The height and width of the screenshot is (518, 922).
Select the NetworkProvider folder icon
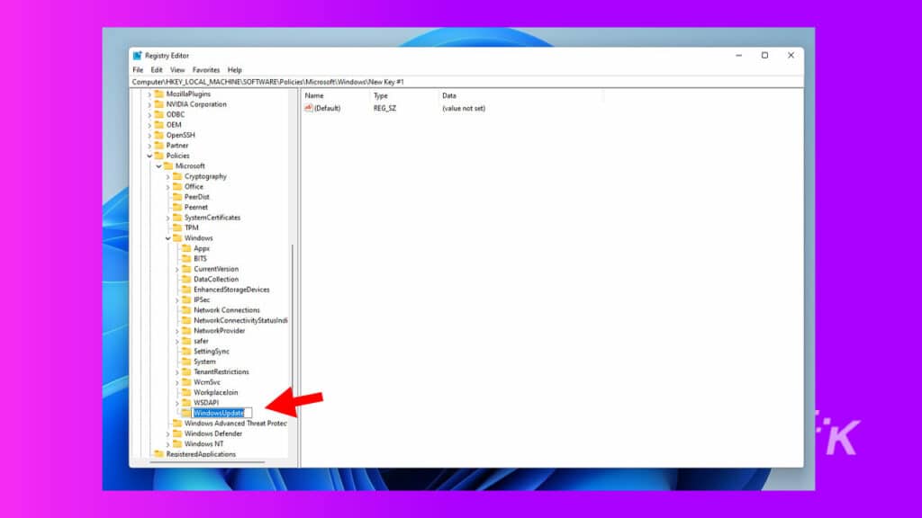point(186,331)
